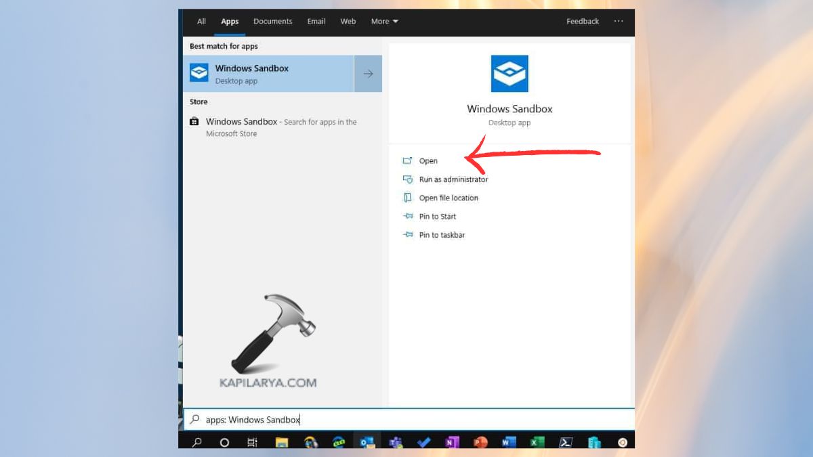Pin Windows Sandbox to Start
Viewport: 813px width, 457px height.
point(437,216)
